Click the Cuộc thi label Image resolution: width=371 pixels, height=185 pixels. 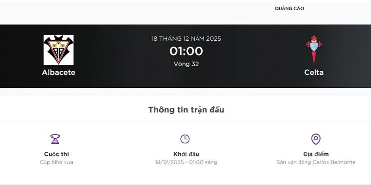[x=56, y=154]
